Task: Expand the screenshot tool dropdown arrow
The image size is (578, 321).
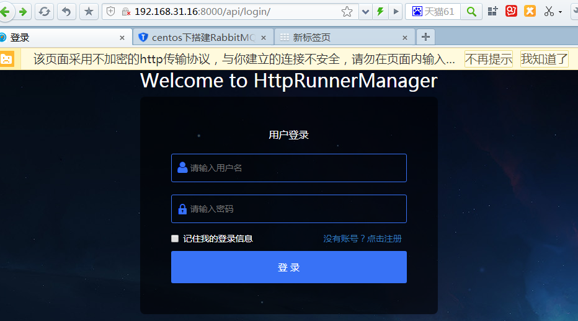Action: (560, 12)
